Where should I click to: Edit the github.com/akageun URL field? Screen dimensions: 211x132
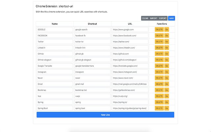130,60
